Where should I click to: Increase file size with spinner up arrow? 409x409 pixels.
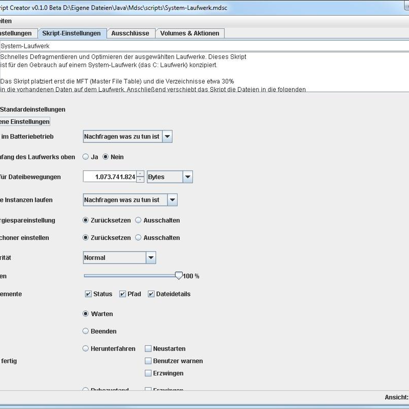pyautogui.click(x=140, y=174)
